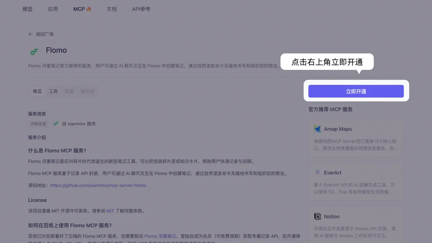Click the 如何在百炼上使用 Flomo MCP 服务? heading

[70, 225]
